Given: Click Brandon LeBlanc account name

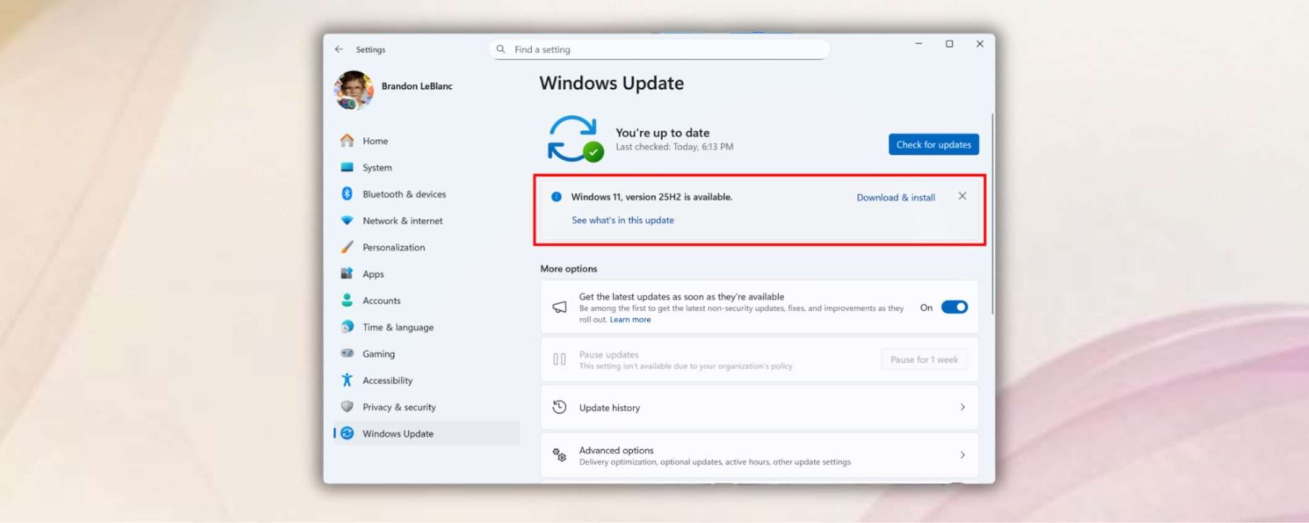Looking at the screenshot, I should tap(417, 86).
